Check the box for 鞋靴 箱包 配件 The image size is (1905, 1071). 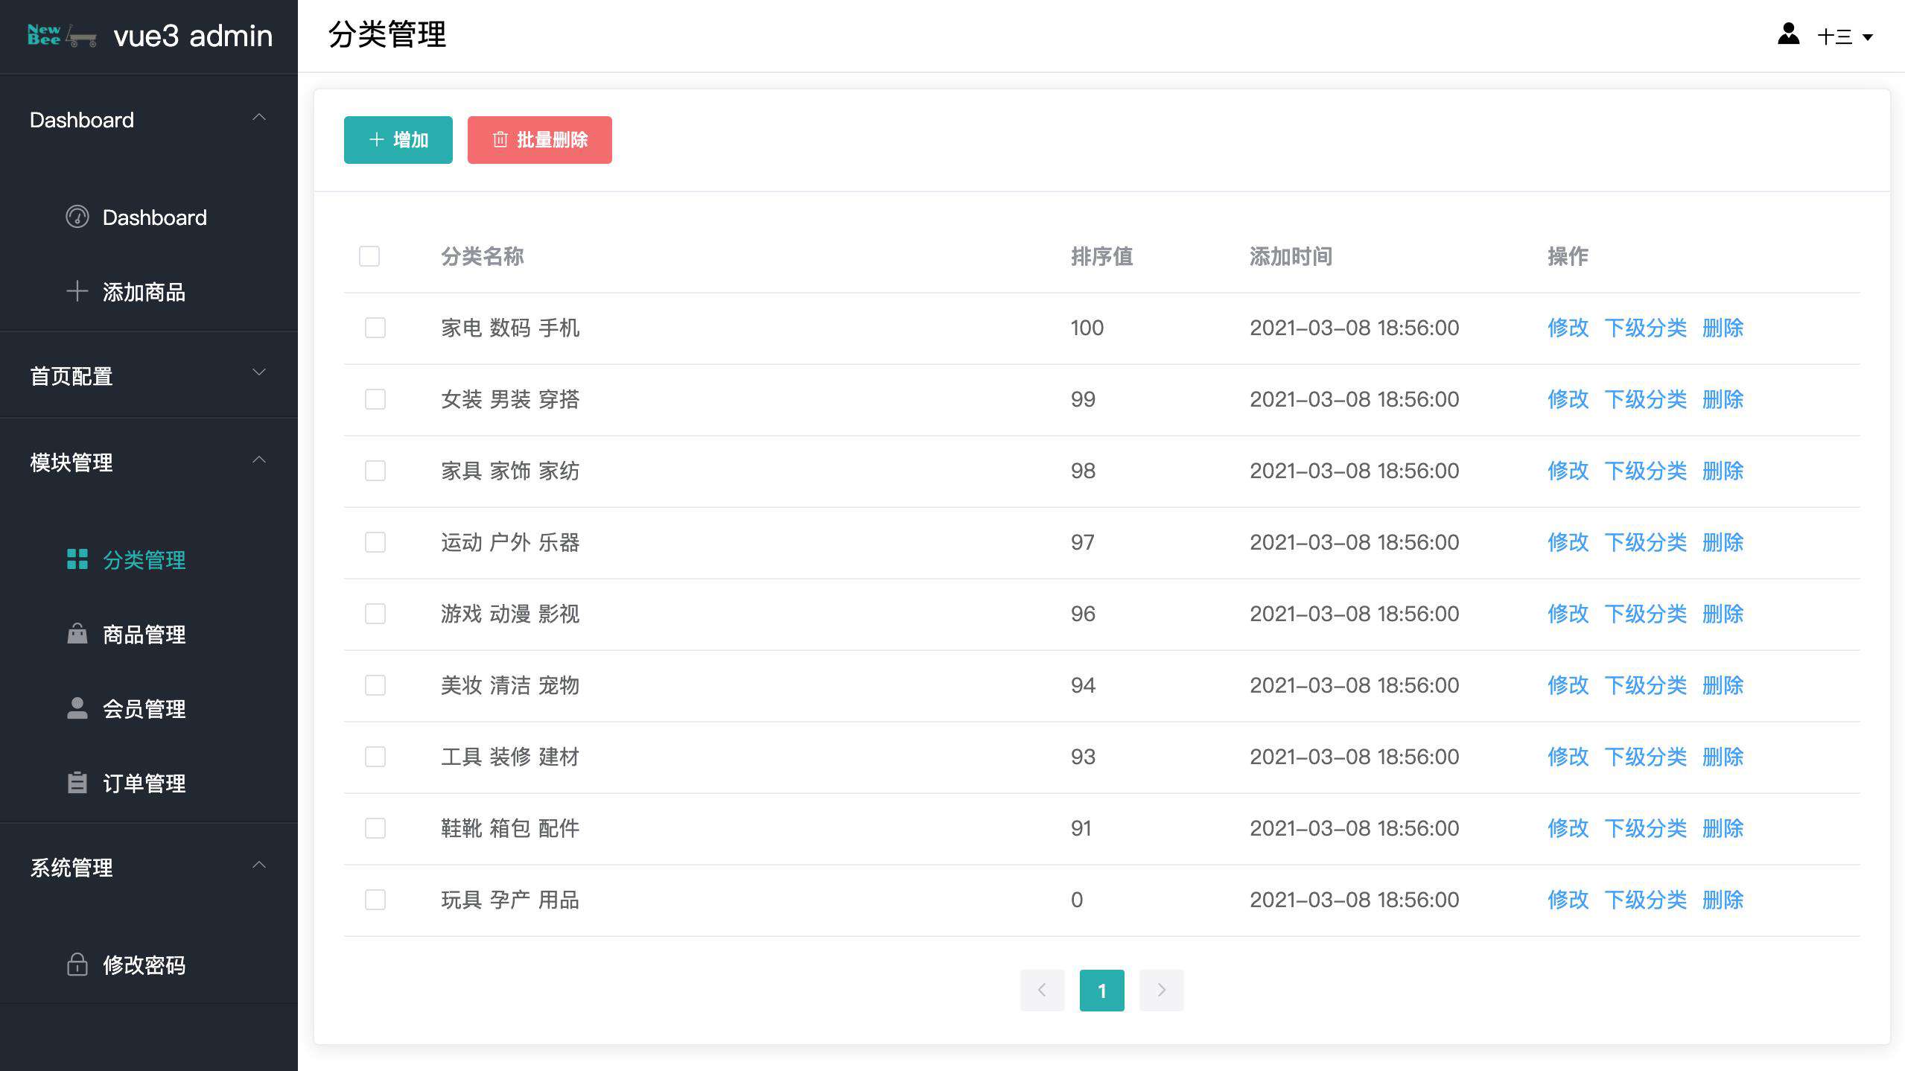375,828
